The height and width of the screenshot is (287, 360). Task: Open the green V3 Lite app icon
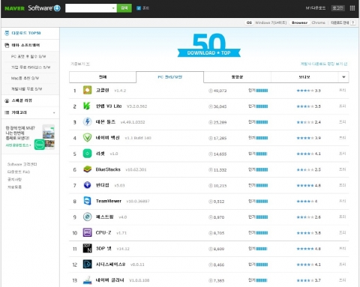point(87,106)
